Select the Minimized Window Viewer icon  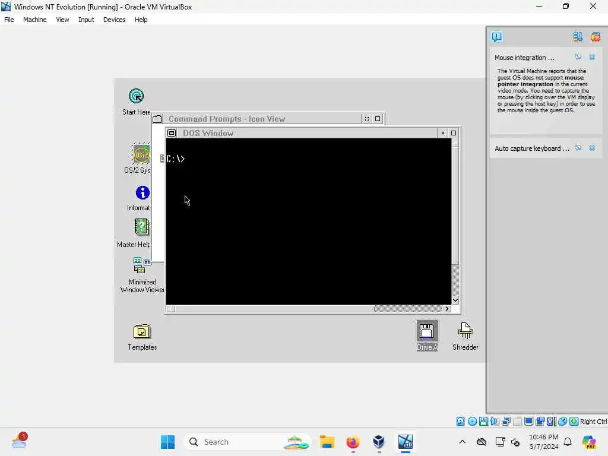tap(142, 275)
